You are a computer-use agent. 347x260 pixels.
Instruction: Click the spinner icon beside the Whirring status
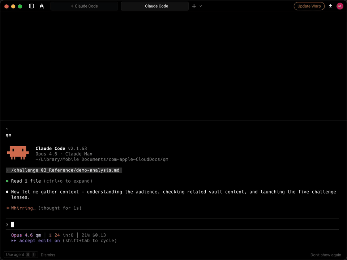pos(7,208)
